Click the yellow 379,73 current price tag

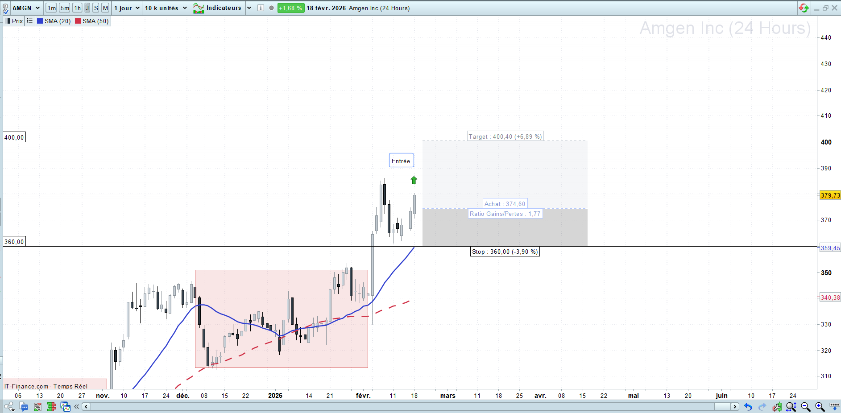point(830,195)
